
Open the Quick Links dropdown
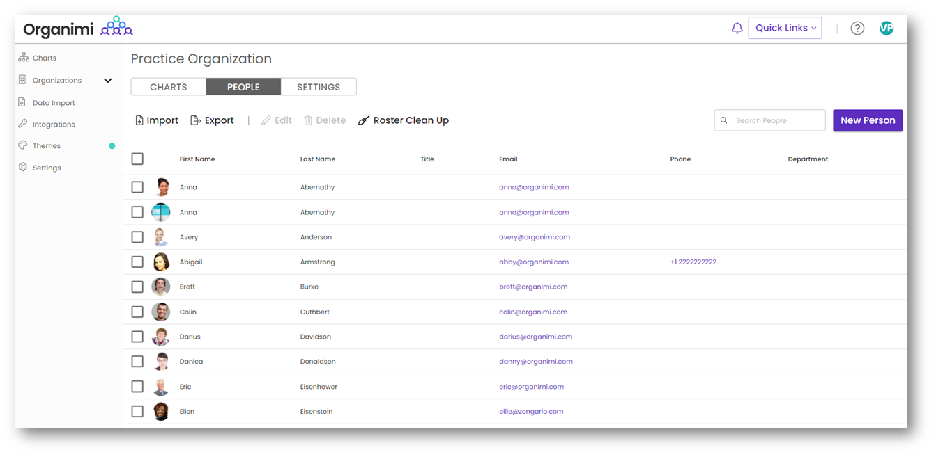pos(785,28)
